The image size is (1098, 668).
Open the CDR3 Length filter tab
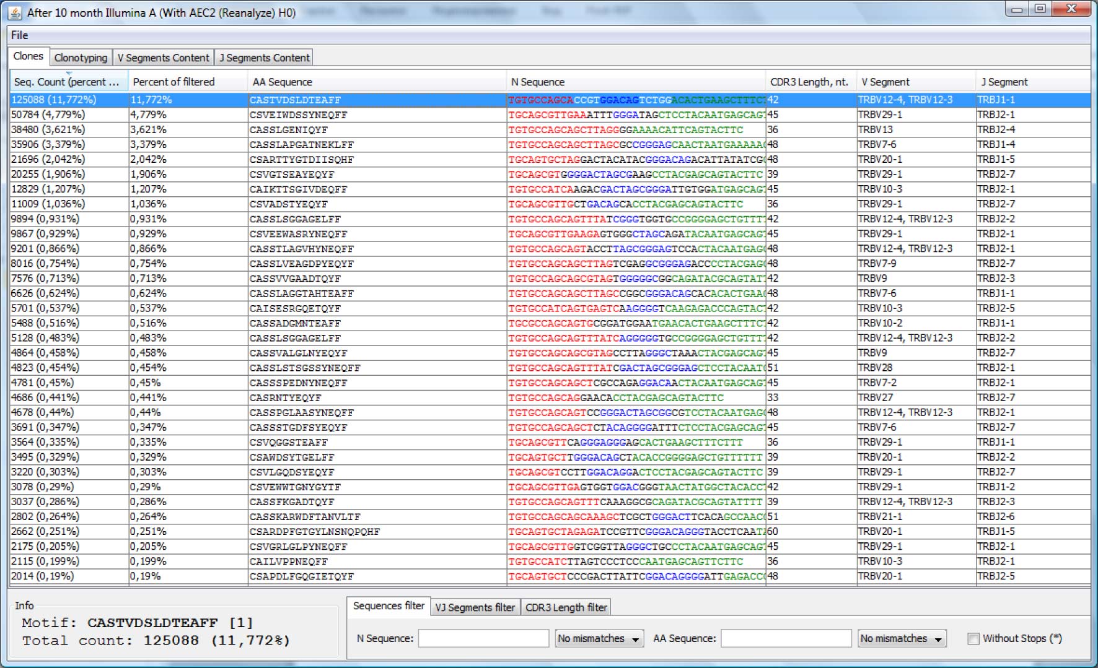(566, 607)
